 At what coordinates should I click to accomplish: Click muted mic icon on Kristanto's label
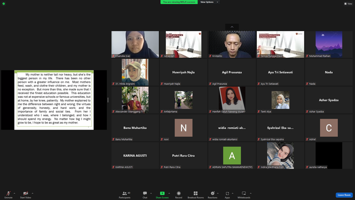point(210,56)
